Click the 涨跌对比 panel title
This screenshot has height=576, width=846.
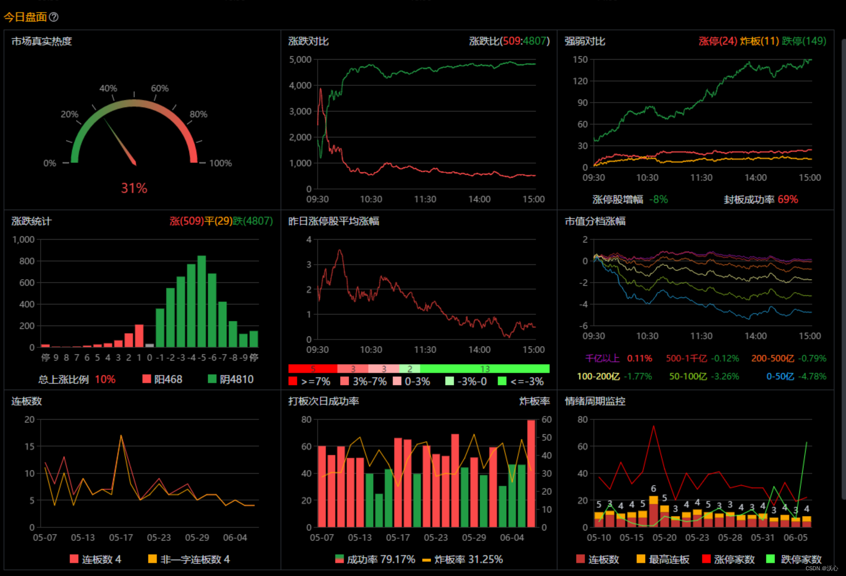pos(308,41)
